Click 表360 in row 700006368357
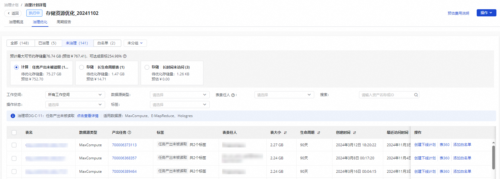This screenshot has height=179, width=500. [x=444, y=158]
